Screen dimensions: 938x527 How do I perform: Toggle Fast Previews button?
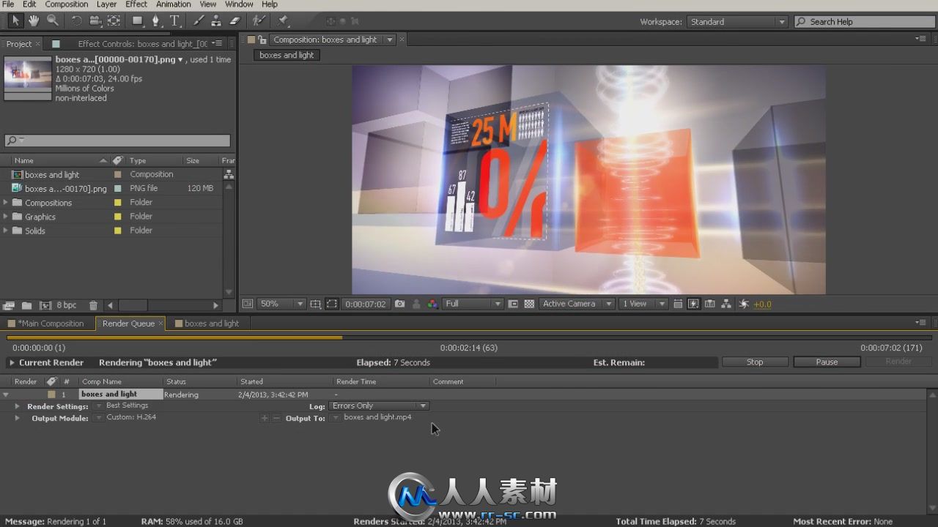point(693,304)
